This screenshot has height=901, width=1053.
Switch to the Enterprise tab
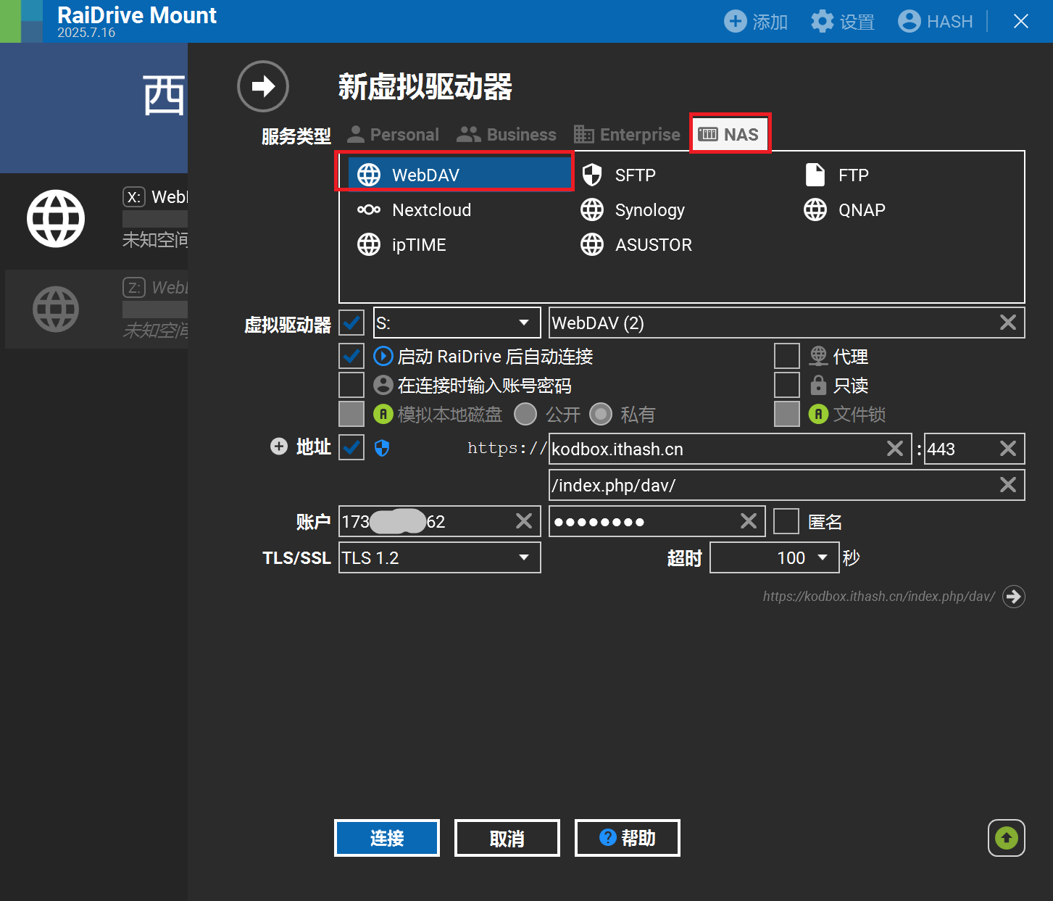click(626, 134)
